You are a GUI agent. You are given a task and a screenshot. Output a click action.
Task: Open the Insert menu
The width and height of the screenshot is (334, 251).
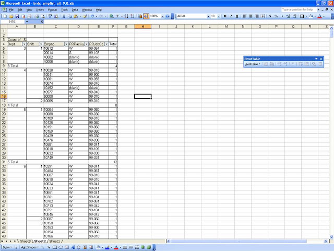(x=40, y=10)
